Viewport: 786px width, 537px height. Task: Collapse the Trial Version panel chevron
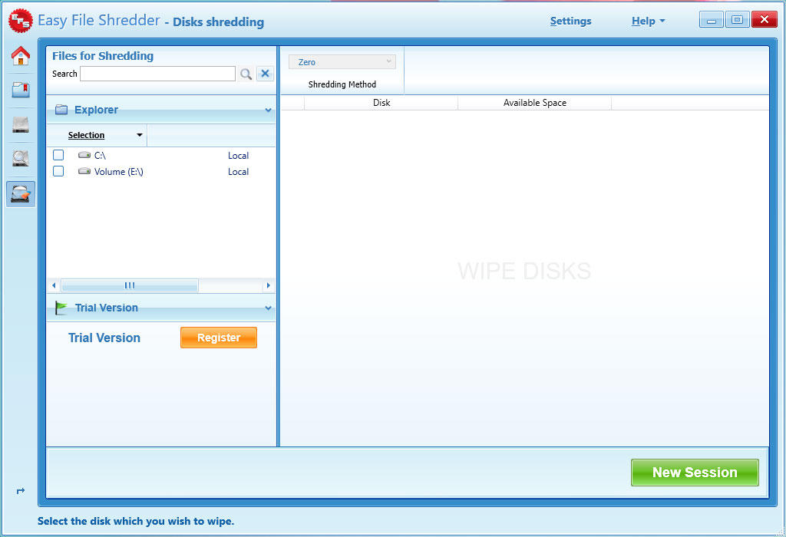pyautogui.click(x=268, y=308)
